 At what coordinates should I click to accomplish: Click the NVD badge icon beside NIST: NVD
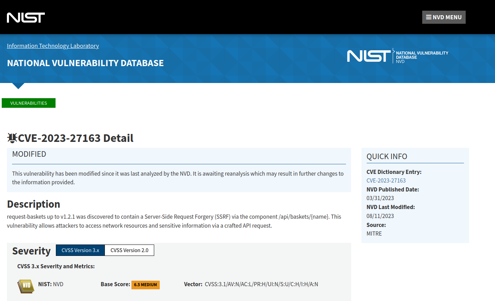pyautogui.click(x=26, y=286)
